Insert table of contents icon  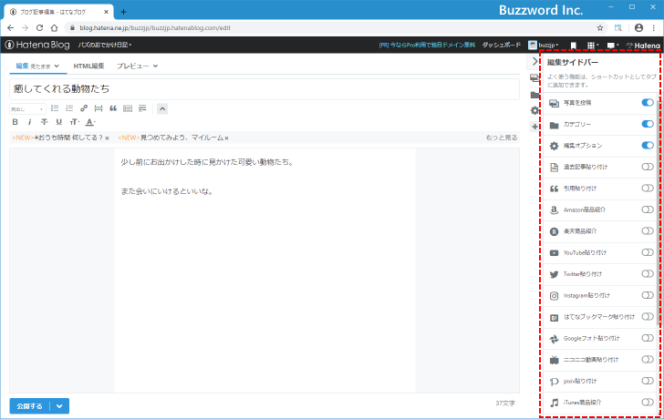[128, 108]
